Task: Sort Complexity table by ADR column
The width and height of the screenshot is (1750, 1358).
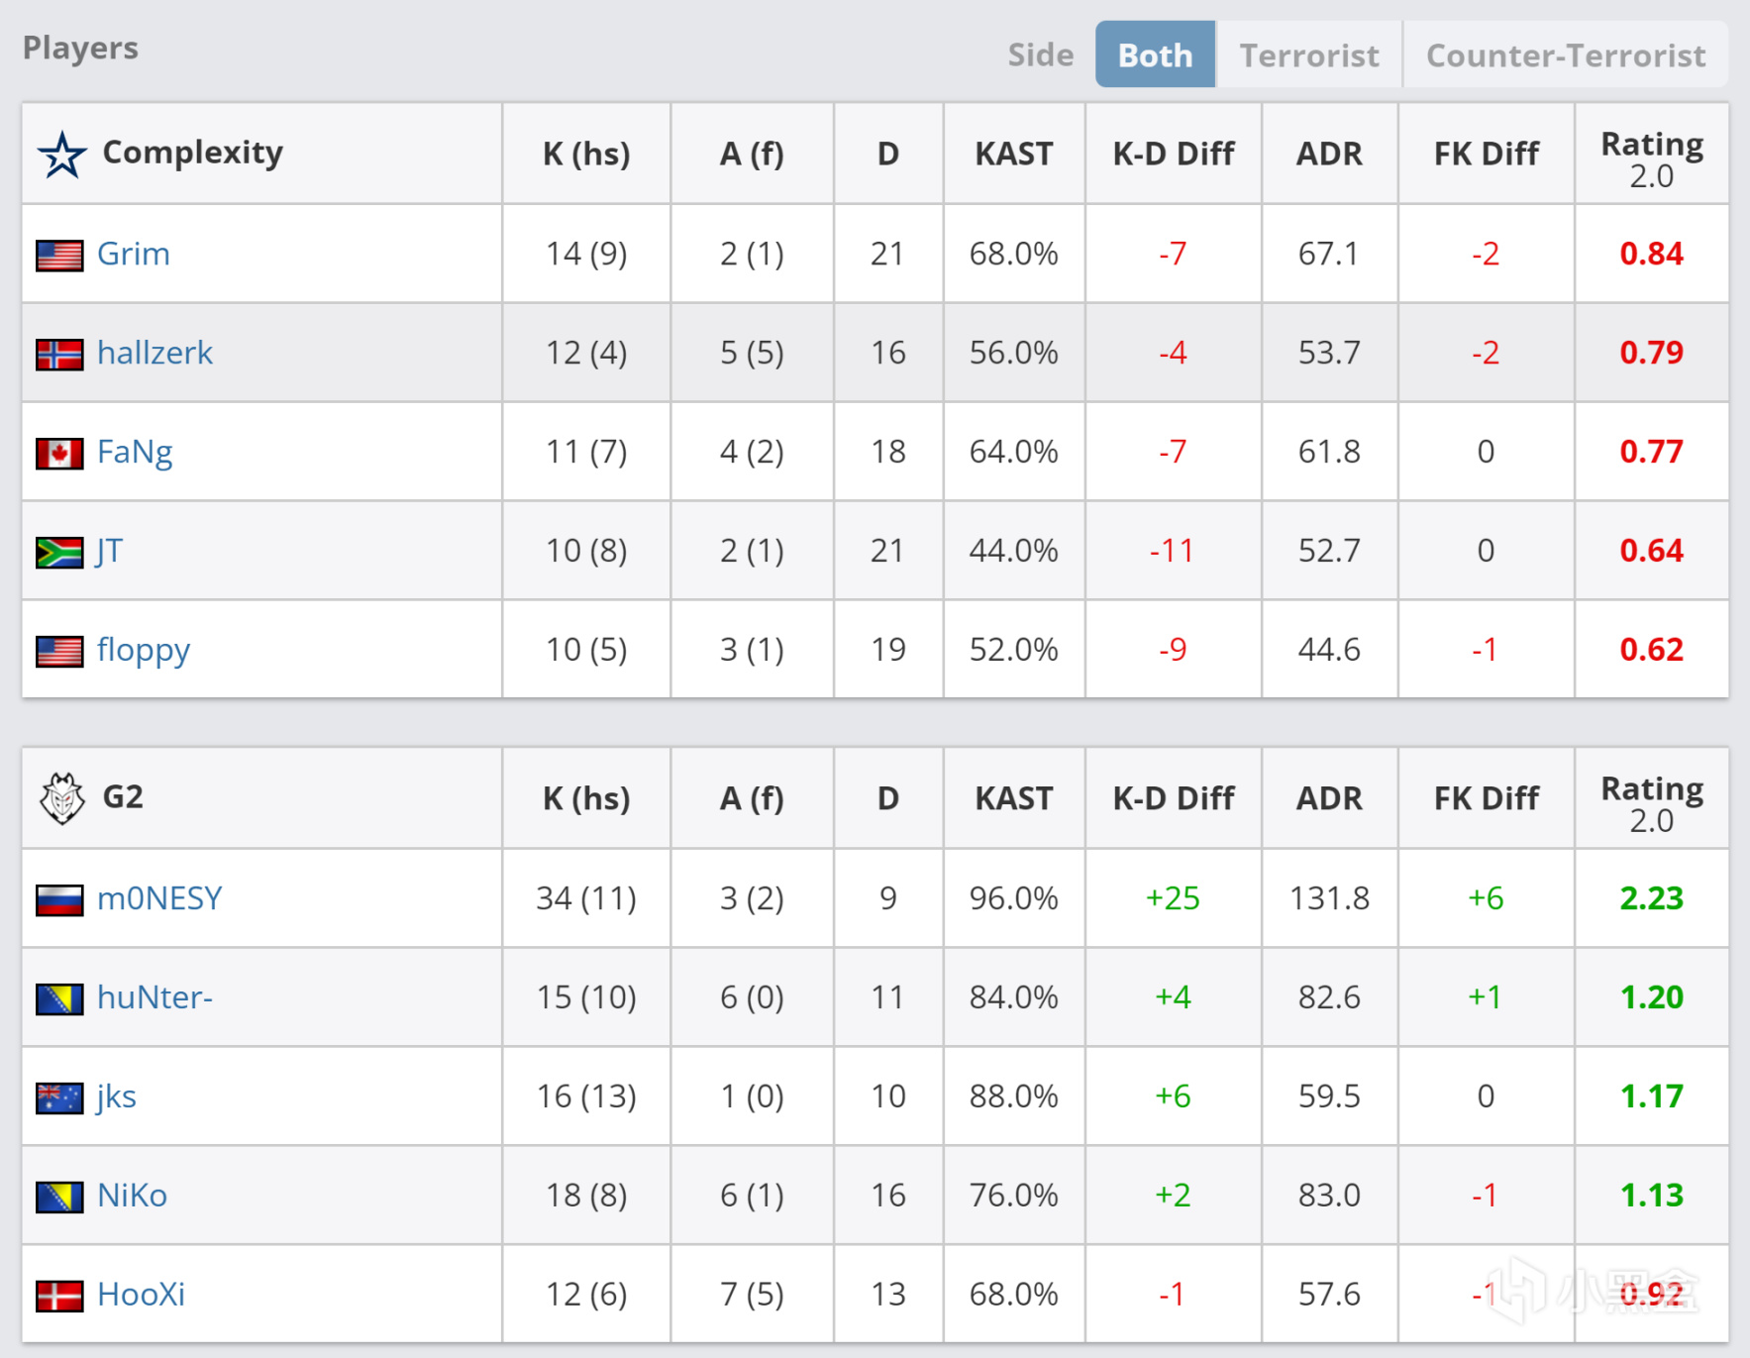Action: pos(1330,154)
